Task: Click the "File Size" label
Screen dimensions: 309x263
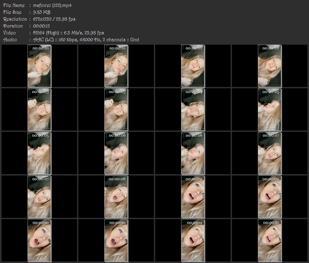Action: point(12,12)
